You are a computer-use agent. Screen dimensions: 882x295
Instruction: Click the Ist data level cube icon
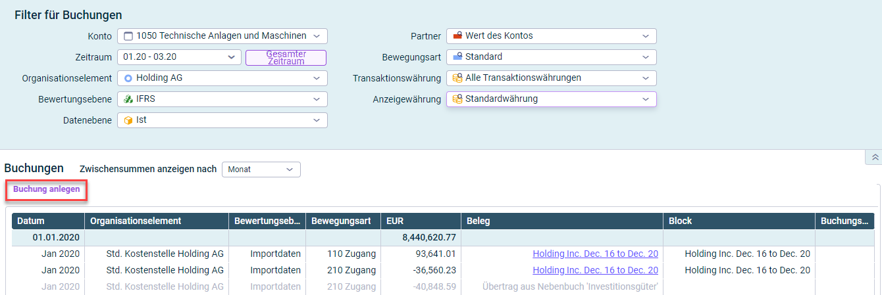128,120
